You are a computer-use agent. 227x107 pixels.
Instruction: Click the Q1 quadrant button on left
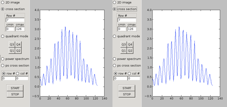12,51
